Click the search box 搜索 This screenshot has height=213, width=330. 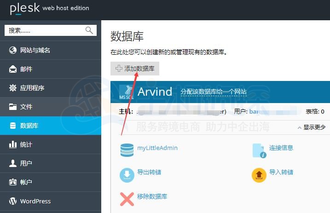[51, 30]
